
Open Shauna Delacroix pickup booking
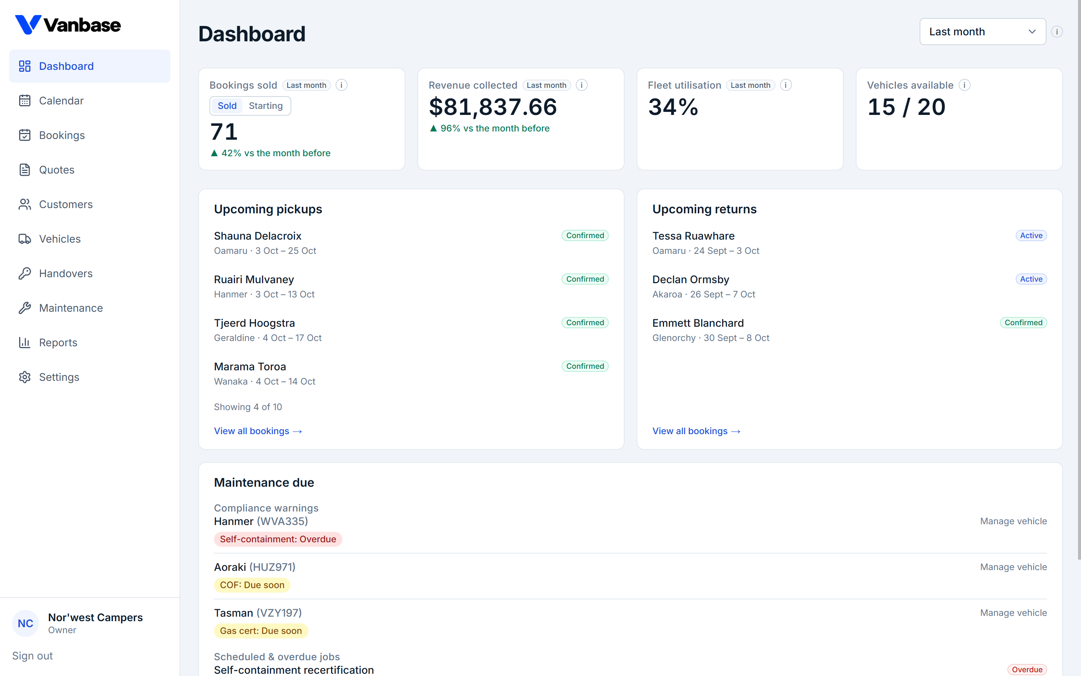(x=411, y=243)
